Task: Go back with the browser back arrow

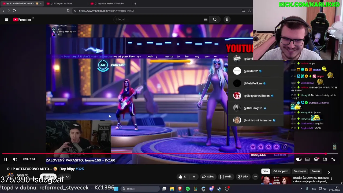Action: tap(3, 11)
